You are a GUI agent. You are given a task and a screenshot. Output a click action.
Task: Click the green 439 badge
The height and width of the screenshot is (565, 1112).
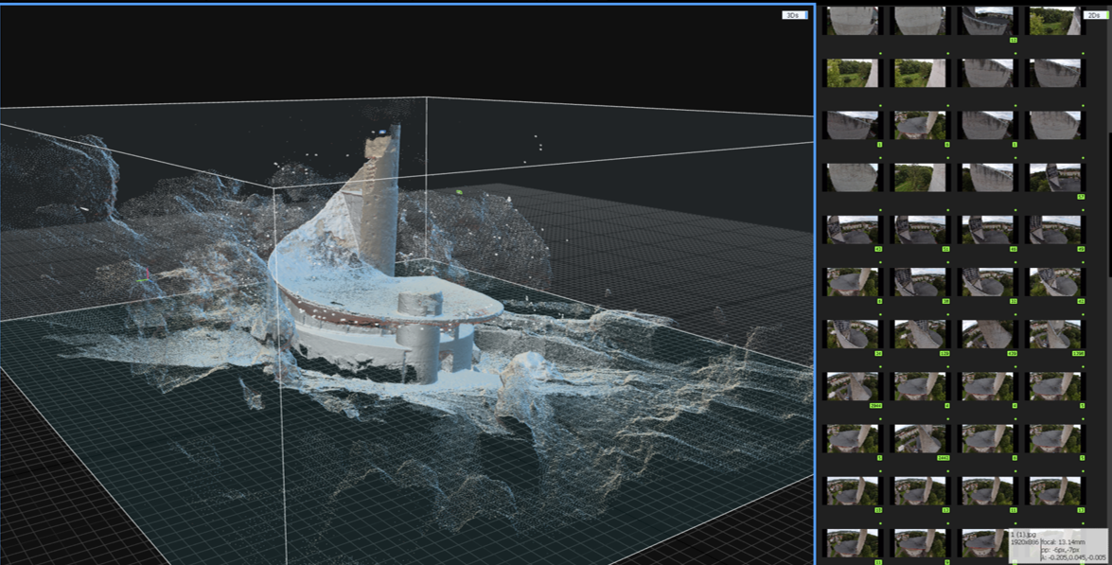pos(1011,353)
